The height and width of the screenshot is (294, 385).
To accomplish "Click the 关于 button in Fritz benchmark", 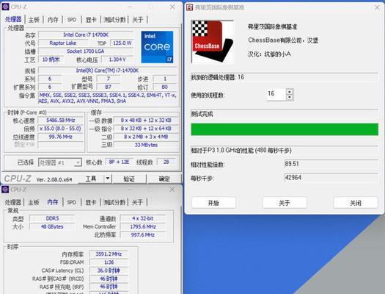I will pos(285,203).
